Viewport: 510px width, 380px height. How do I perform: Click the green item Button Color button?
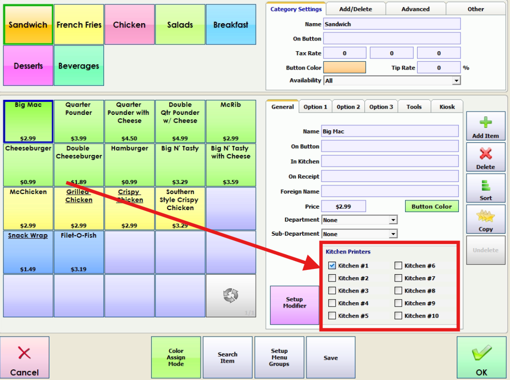[432, 206]
